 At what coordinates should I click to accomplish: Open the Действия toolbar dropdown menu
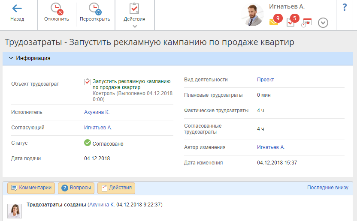134,15
